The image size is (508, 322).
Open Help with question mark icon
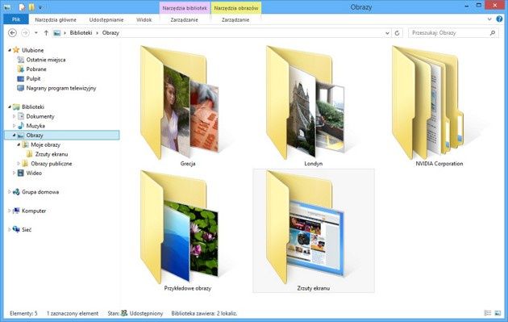(x=499, y=19)
